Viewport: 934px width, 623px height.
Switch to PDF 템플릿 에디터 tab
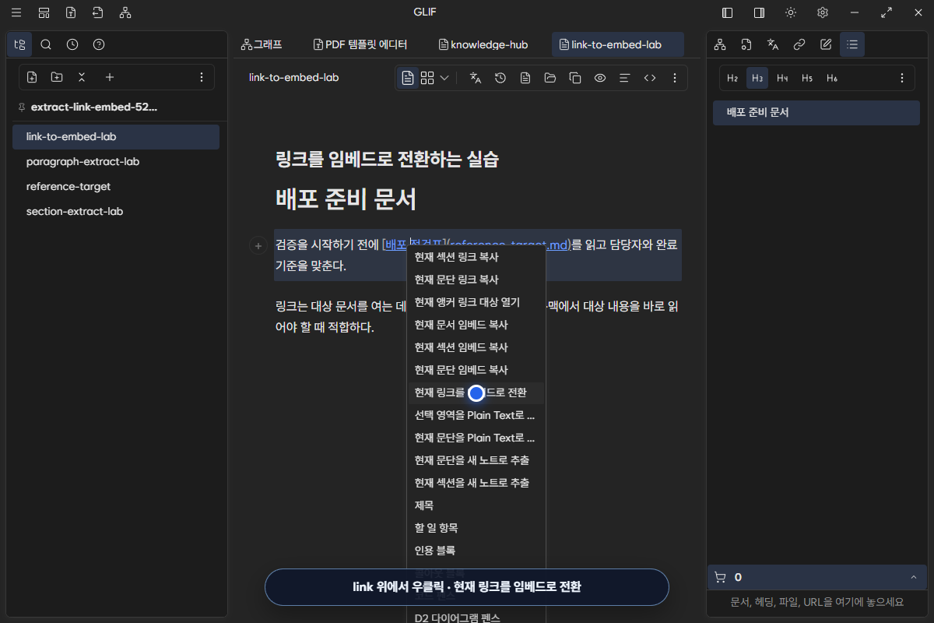pyautogui.click(x=360, y=44)
